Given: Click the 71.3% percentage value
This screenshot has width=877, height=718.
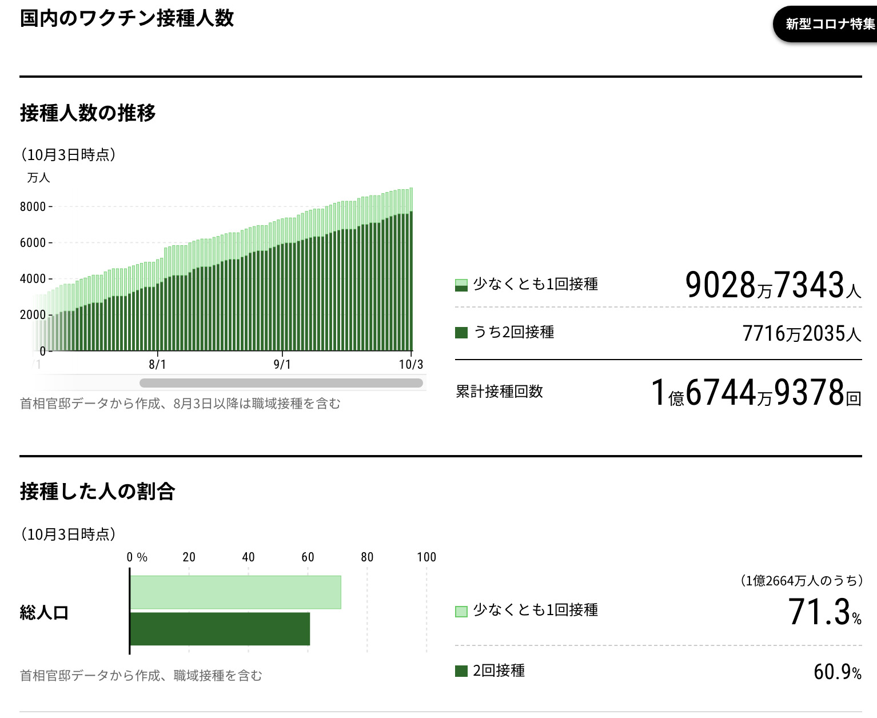Looking at the screenshot, I should tap(824, 612).
